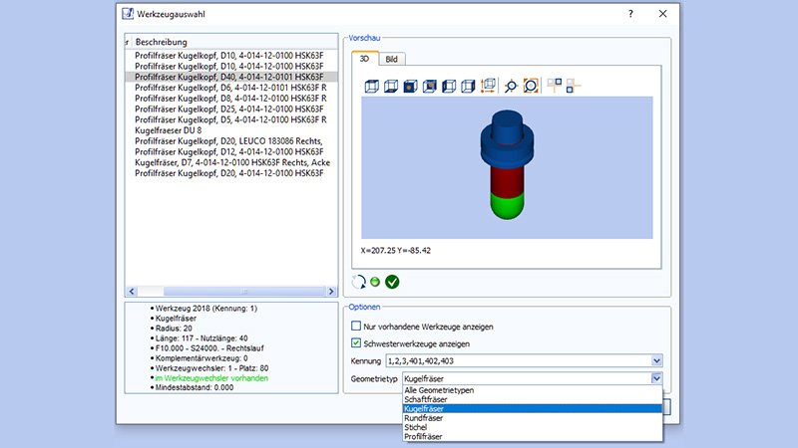Collapse the Geometrietyp dropdown arrow

pos(656,378)
